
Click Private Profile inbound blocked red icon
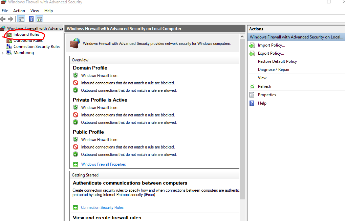pyautogui.click(x=76, y=115)
